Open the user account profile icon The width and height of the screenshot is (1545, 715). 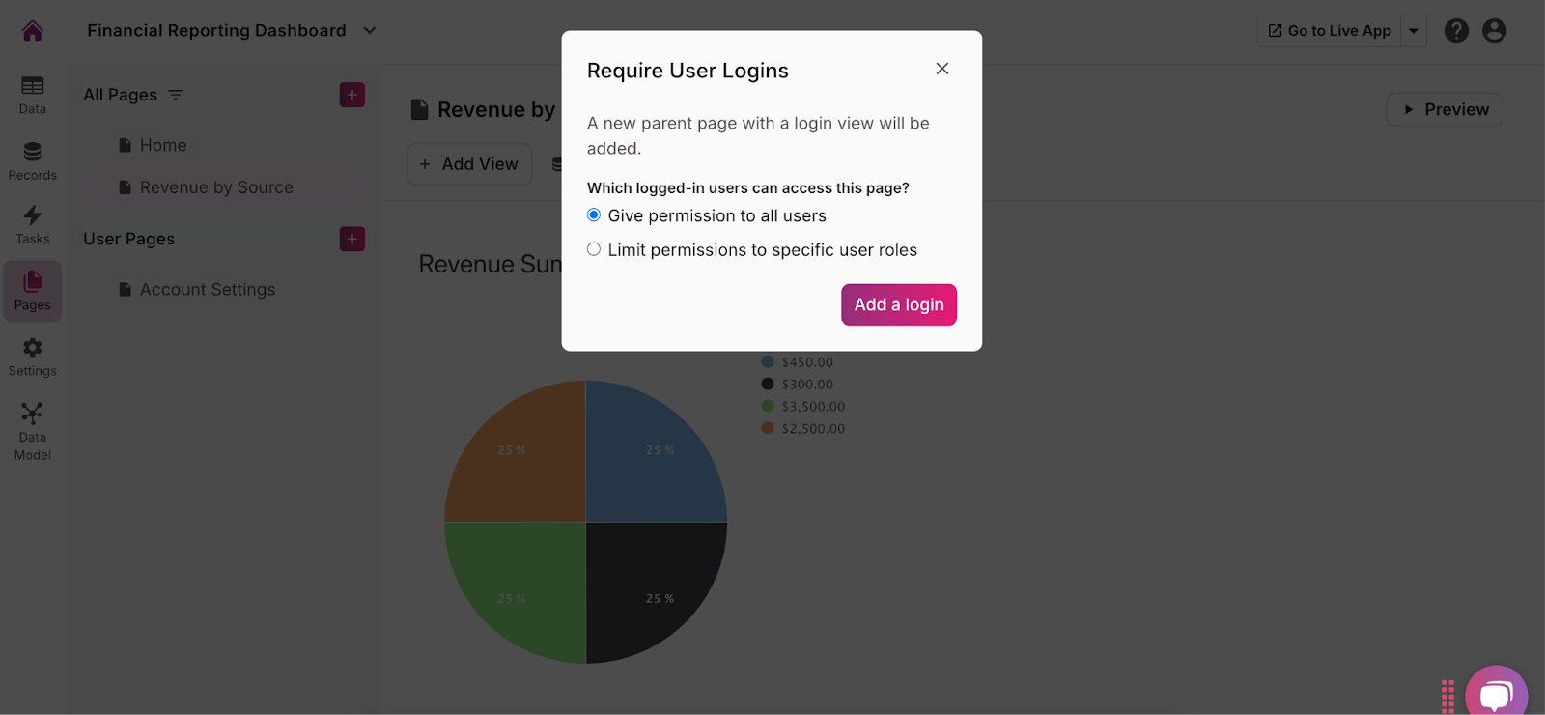[x=1494, y=31]
